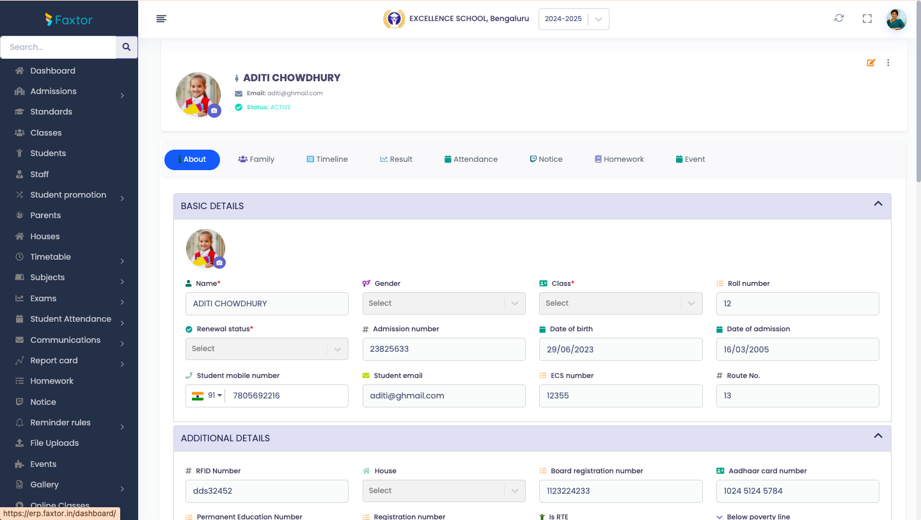Open the Class select dropdown
The width and height of the screenshot is (921, 520).
(x=620, y=303)
